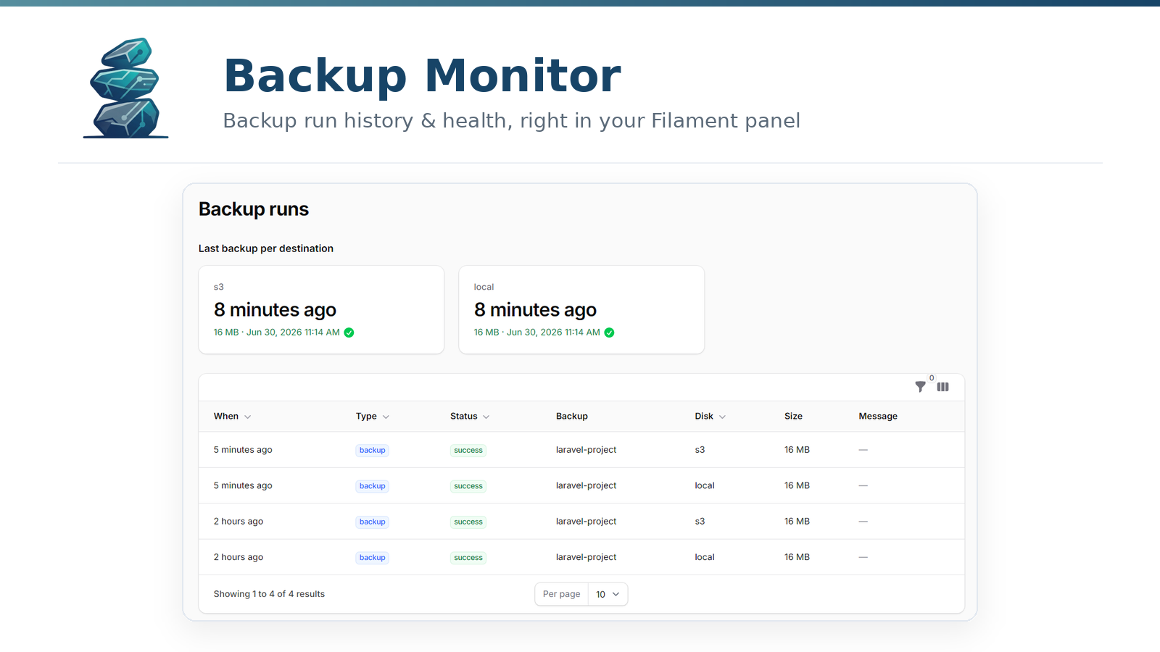This screenshot has width=1160, height=652.
Task: Click success badge in last table row
Action: tap(468, 558)
